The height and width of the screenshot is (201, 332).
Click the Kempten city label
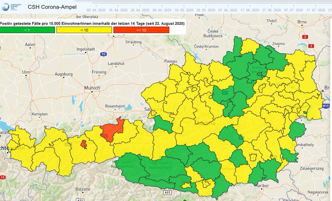tap(40, 114)
